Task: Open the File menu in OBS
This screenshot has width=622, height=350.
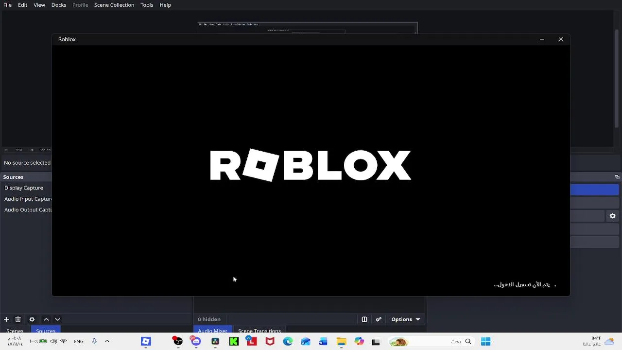Action: [7, 5]
